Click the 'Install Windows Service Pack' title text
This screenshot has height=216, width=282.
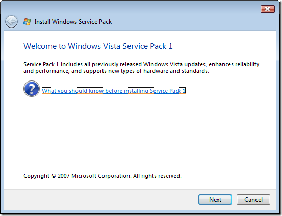(x=73, y=22)
